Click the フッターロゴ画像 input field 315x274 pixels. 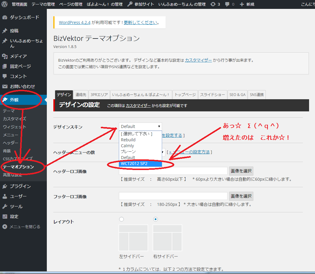pyautogui.click(x=173, y=196)
